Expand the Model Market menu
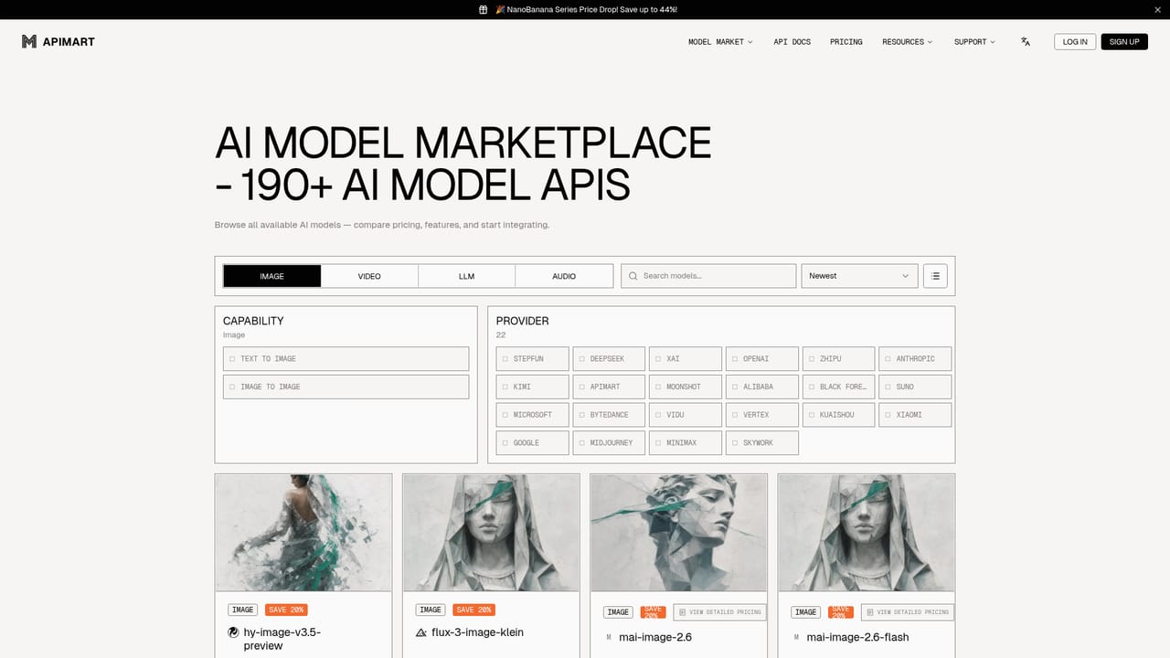1170x658 pixels. coord(720,42)
